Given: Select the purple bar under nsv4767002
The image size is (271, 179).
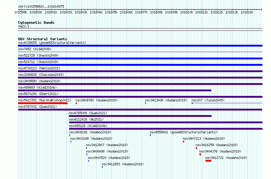Looking at the screenshot, I should click(x=140, y=110).
